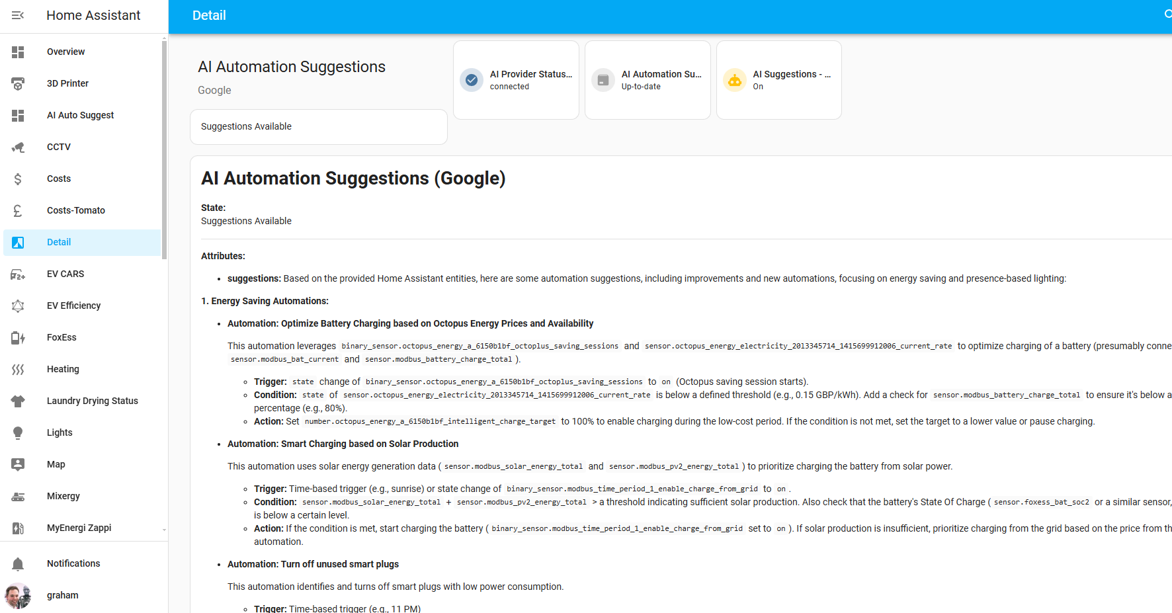
Task: Click the EV CARS charging icon
Action: pyautogui.click(x=18, y=274)
